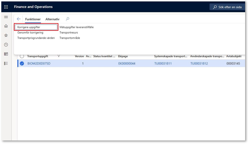Switch to the Funktioner tab
The width and height of the screenshot is (249, 144).
pos(33,19)
